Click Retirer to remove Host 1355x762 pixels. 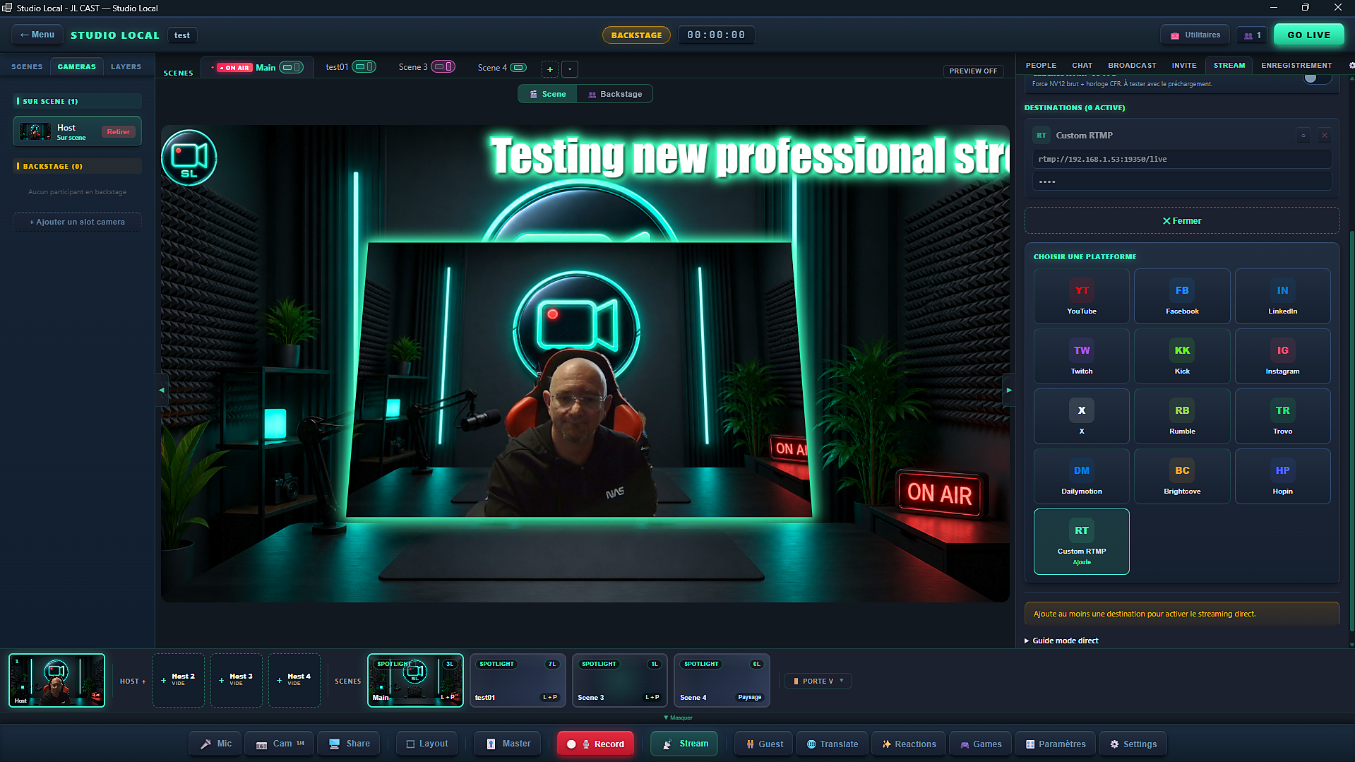click(118, 132)
